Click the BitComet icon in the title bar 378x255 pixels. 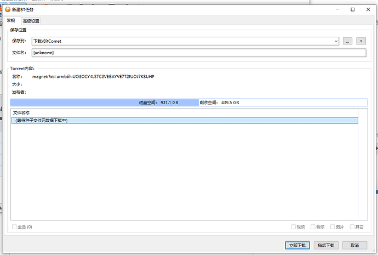(8, 9)
